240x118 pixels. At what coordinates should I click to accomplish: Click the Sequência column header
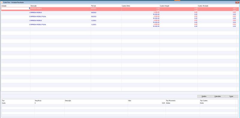coord(38,101)
